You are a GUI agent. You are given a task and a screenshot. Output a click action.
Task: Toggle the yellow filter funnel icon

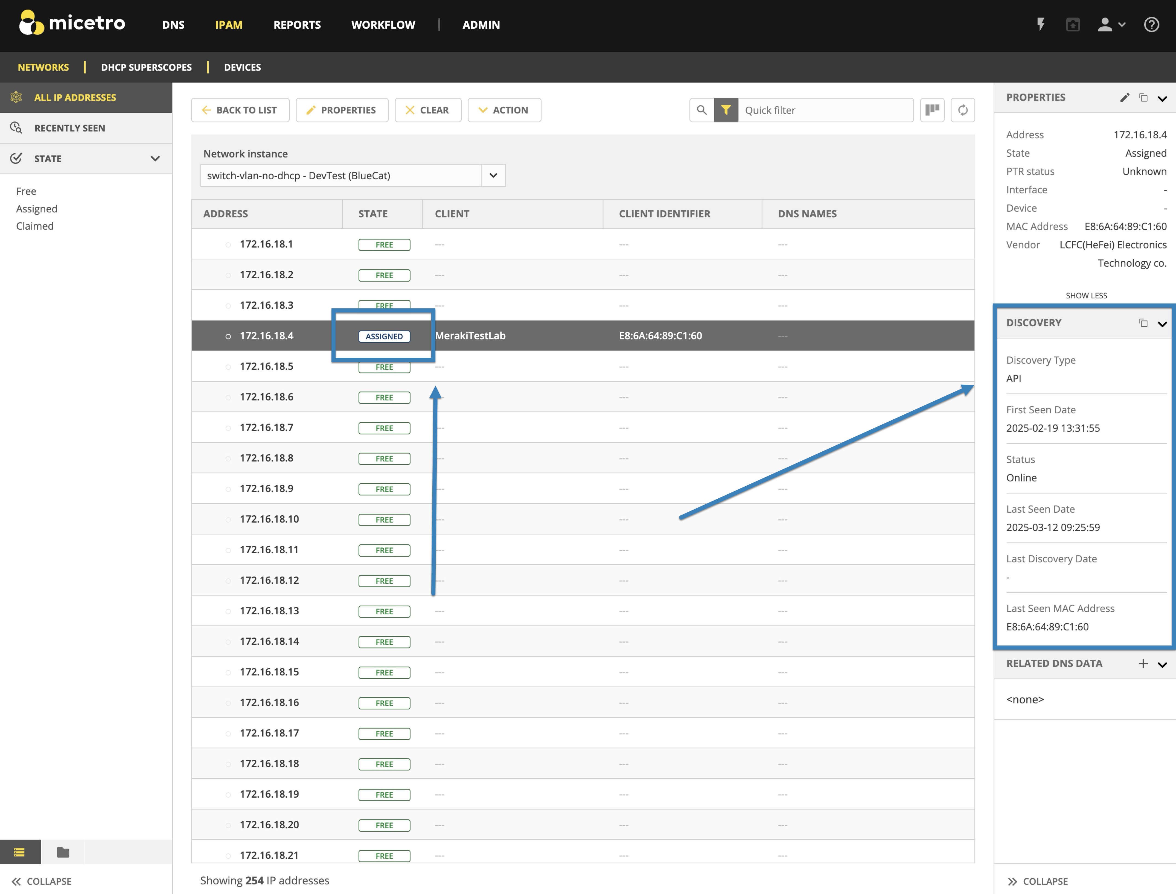726,110
